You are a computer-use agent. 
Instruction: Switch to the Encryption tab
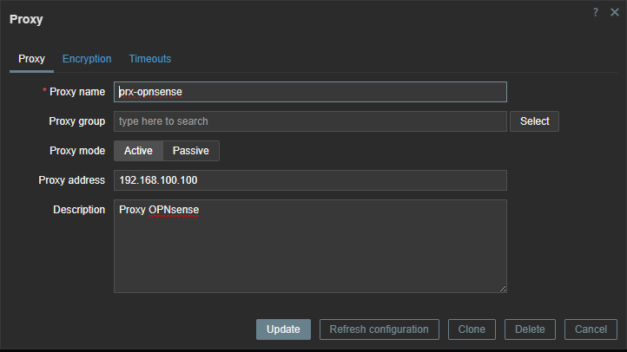click(87, 59)
